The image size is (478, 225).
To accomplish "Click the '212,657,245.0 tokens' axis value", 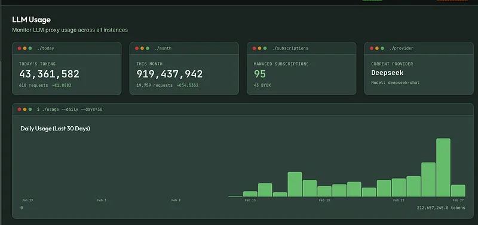I will click(x=441, y=208).
